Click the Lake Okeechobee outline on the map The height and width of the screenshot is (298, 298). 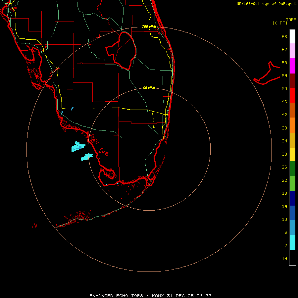click(x=121, y=51)
